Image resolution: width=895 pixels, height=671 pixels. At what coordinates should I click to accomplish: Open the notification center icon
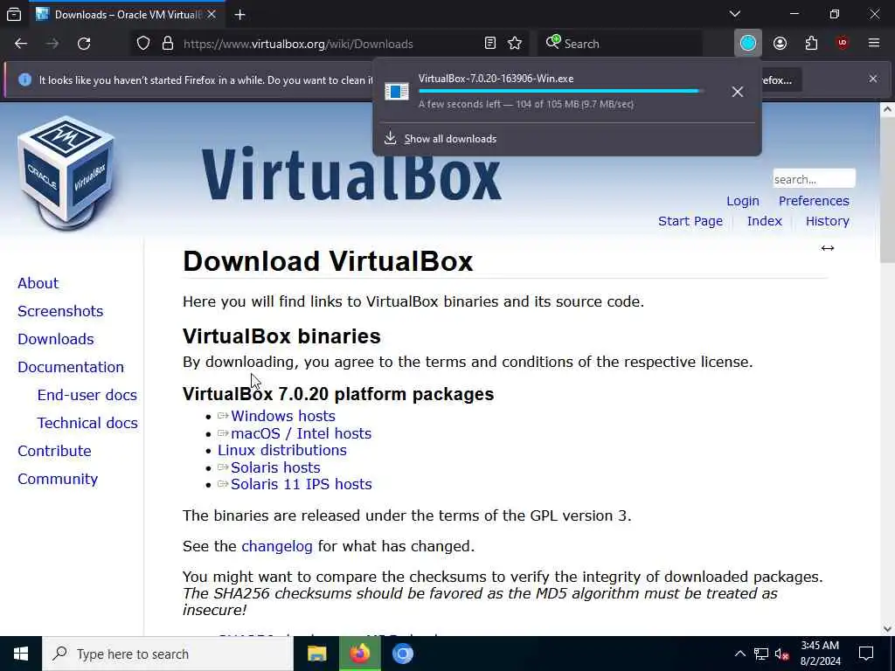pyautogui.click(x=866, y=654)
